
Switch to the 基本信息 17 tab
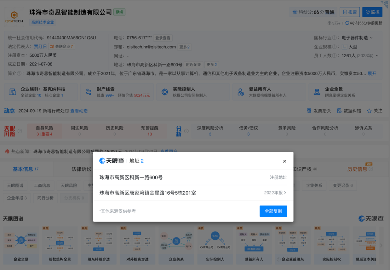click(x=26, y=169)
